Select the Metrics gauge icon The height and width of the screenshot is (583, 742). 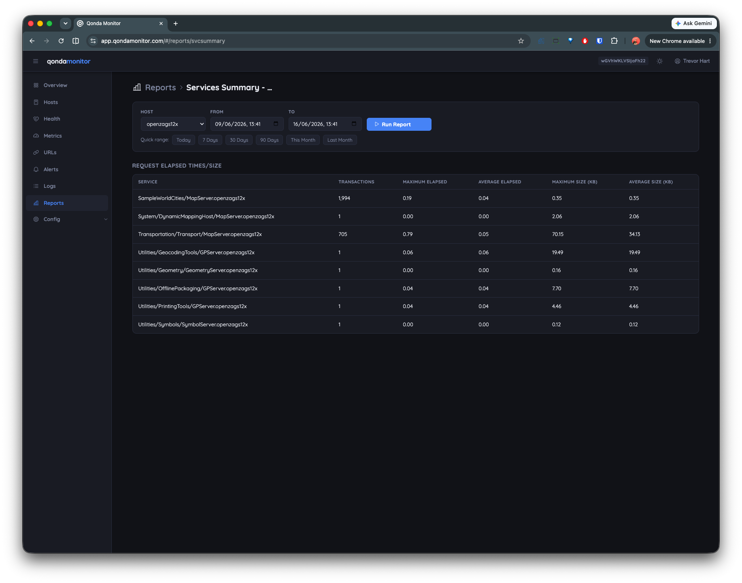pos(36,136)
